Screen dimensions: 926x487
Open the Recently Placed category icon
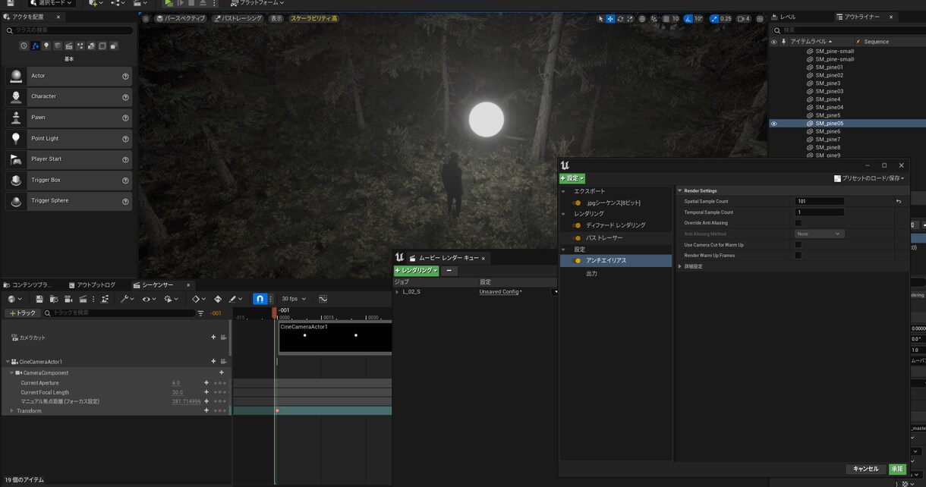click(x=24, y=46)
